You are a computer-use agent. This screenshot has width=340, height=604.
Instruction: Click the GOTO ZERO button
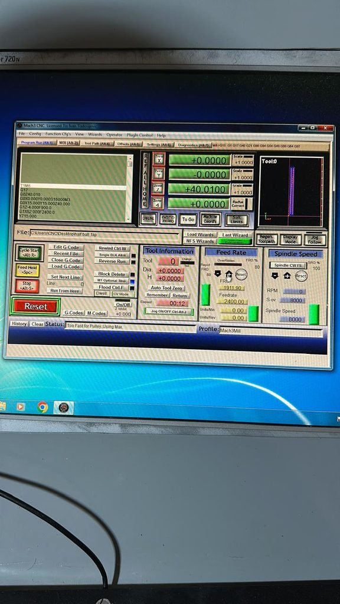tap(168, 219)
